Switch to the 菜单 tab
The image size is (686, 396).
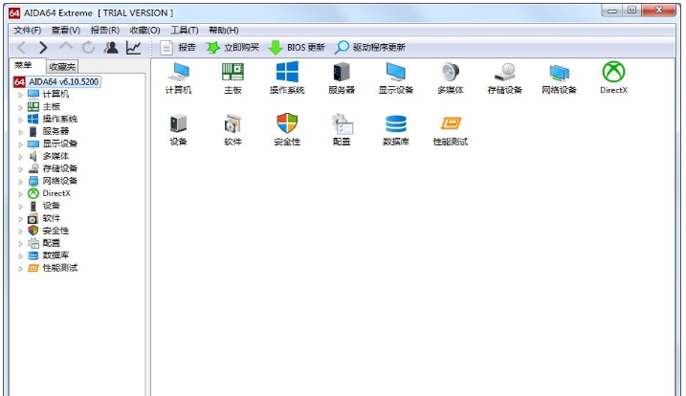click(x=23, y=65)
